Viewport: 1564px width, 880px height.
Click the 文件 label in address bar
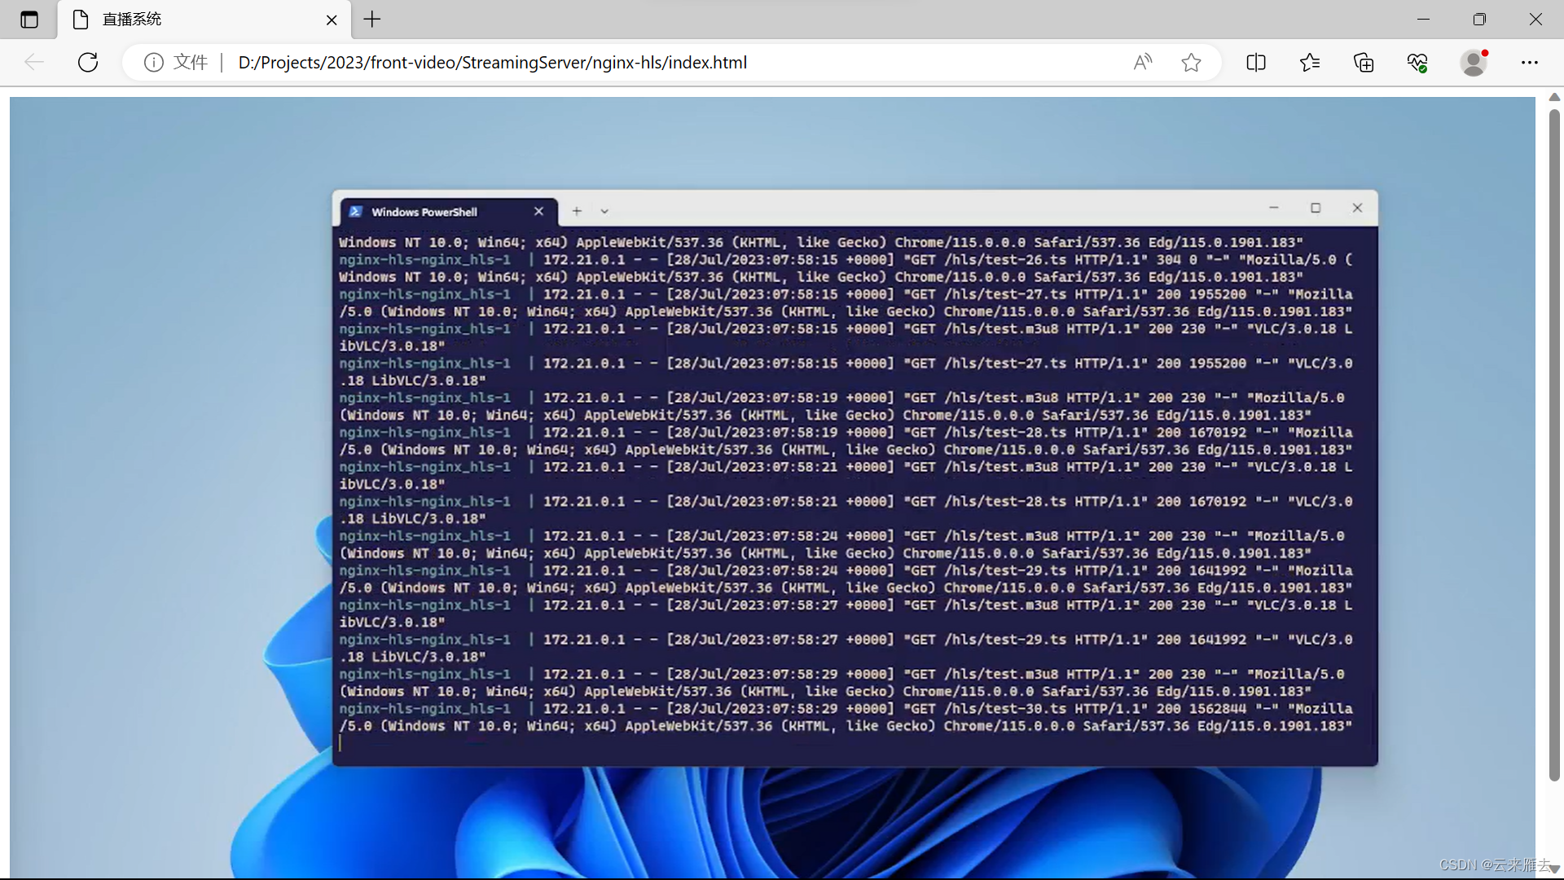[x=191, y=62]
